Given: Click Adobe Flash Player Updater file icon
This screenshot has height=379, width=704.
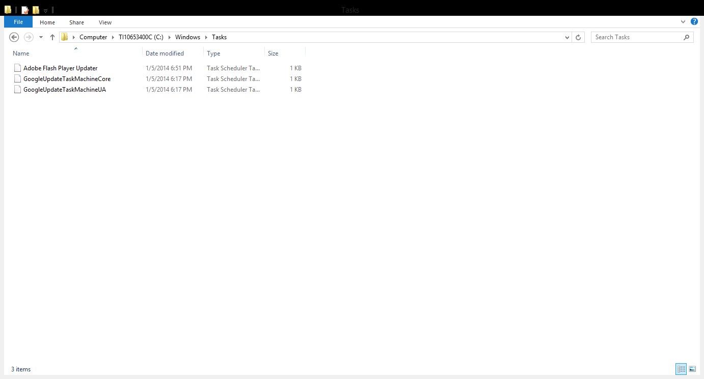Looking at the screenshot, I should 18,68.
